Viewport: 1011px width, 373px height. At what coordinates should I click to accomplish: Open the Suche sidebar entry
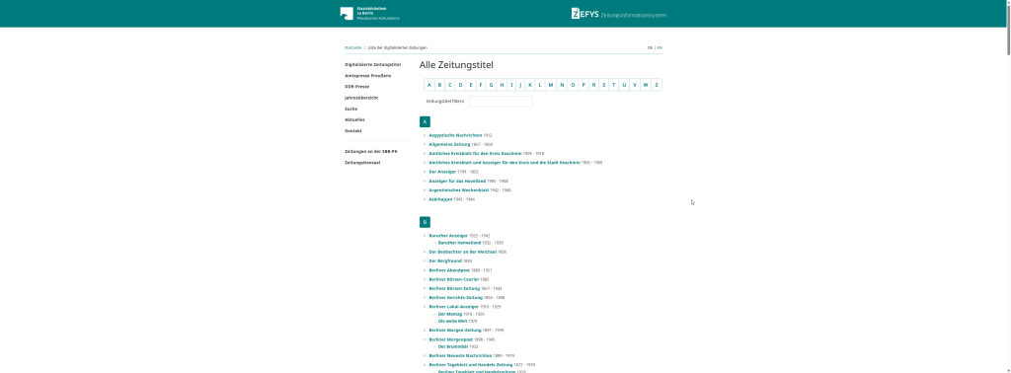coord(351,109)
